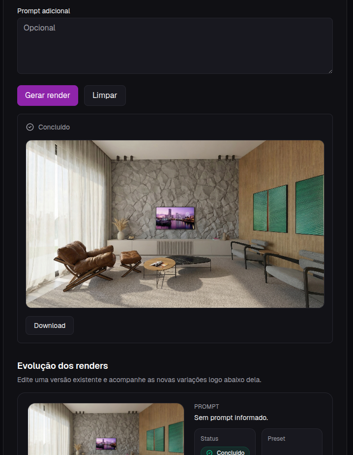353x455 pixels.
Task: Click the Concluído check-circle status icon
Action: 30,127
